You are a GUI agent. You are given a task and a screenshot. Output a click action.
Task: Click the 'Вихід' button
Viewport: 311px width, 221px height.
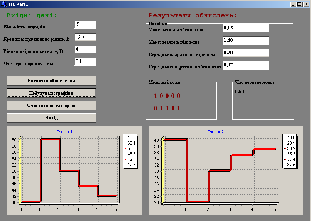click(51, 118)
